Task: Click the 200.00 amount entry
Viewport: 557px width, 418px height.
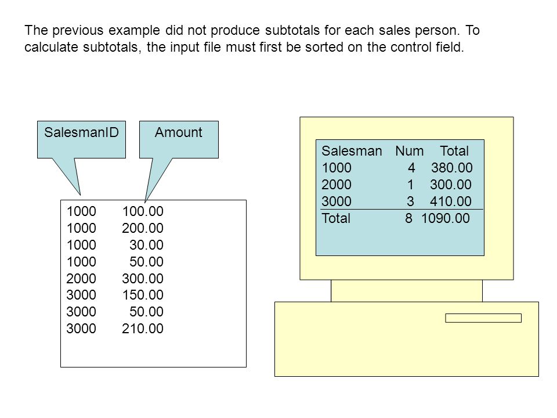Action: click(x=143, y=228)
